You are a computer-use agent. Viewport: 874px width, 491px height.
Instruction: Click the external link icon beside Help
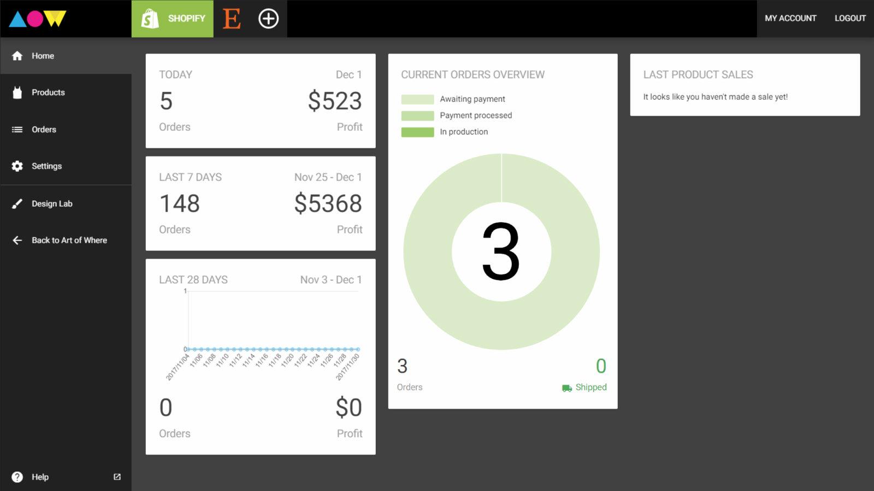[117, 477]
